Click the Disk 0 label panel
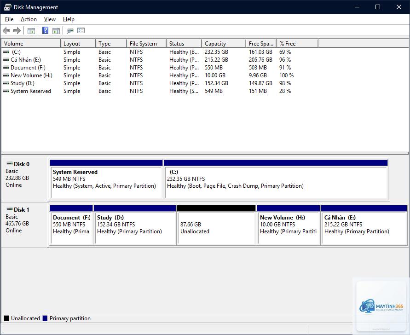This screenshot has width=410, height=335. click(x=25, y=179)
